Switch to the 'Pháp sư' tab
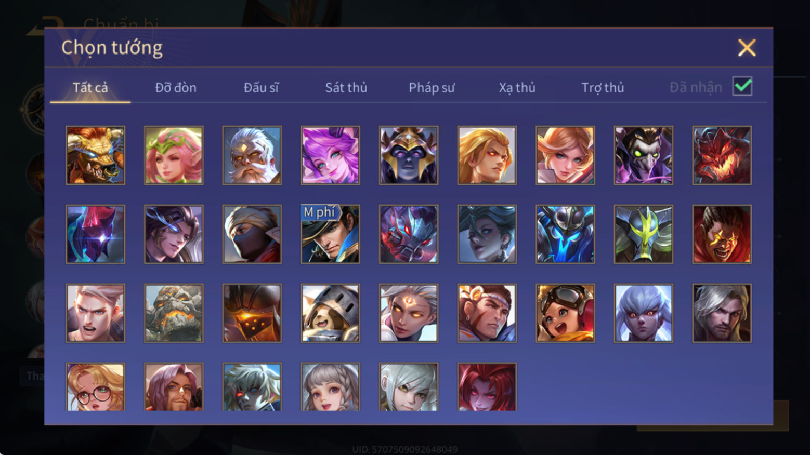The height and width of the screenshot is (455, 810). pos(432,87)
